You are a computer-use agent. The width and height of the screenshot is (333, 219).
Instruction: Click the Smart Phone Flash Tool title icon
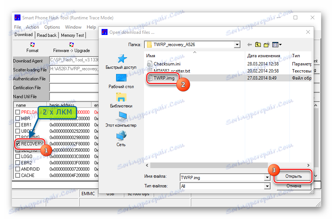pyautogui.click(x=17, y=17)
